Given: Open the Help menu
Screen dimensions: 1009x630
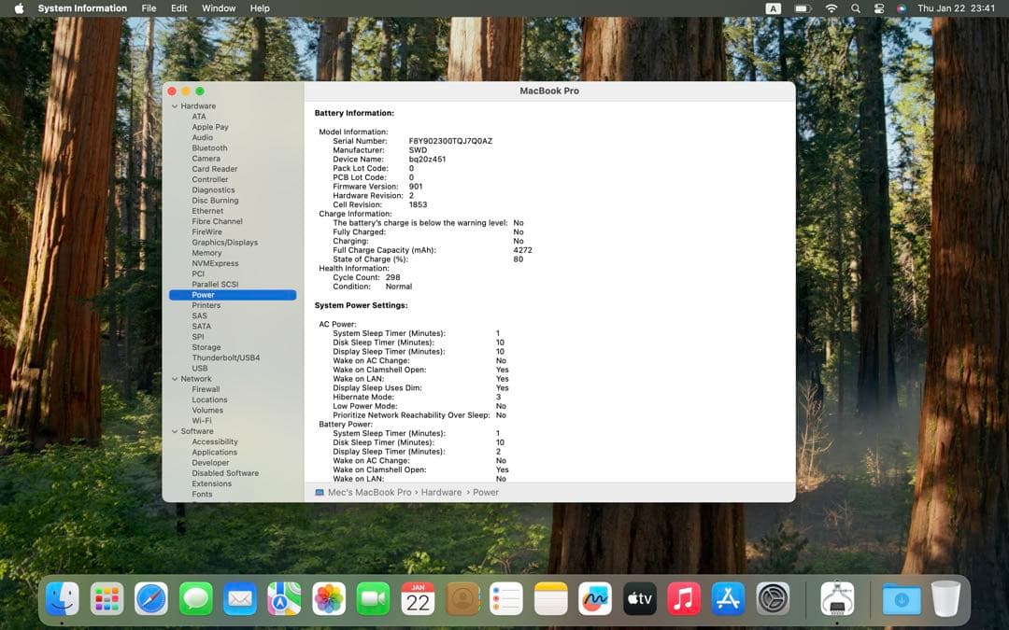Looking at the screenshot, I should click(x=260, y=8).
